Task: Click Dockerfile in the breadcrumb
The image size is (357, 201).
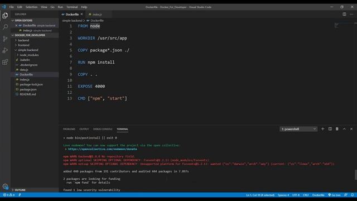Action: click(x=97, y=21)
